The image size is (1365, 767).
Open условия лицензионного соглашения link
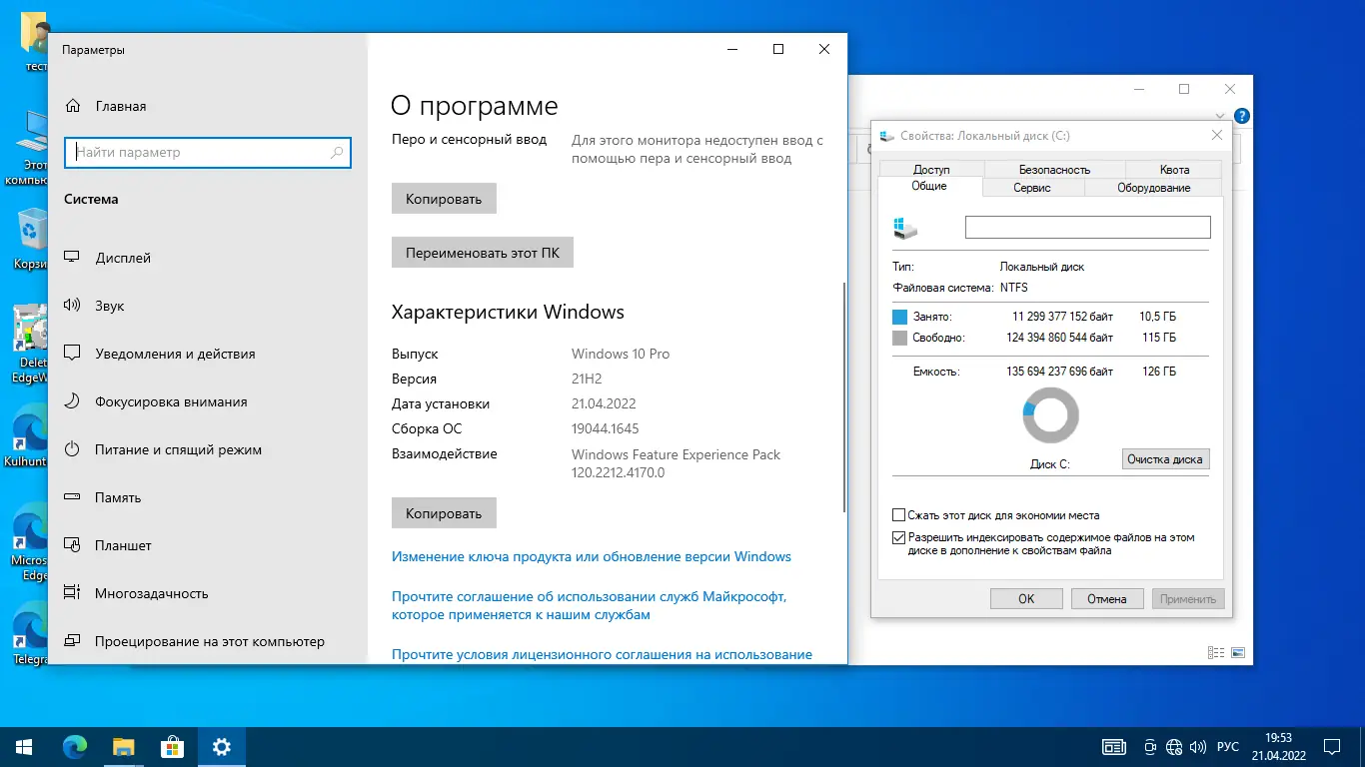tap(602, 654)
